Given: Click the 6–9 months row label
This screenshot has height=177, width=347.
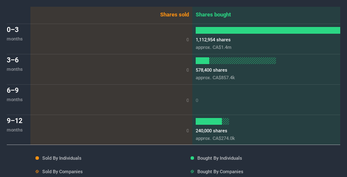Looking at the screenshot, I should click(x=15, y=94).
